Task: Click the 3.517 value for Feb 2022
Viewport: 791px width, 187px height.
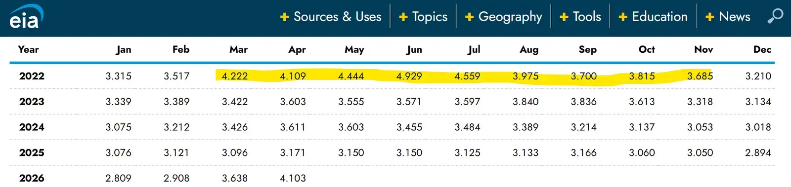Action: point(176,76)
